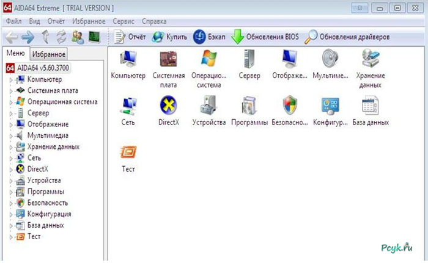Click the green monitor toolbar icon
The height and width of the screenshot is (263, 428).
pyautogui.click(x=94, y=37)
